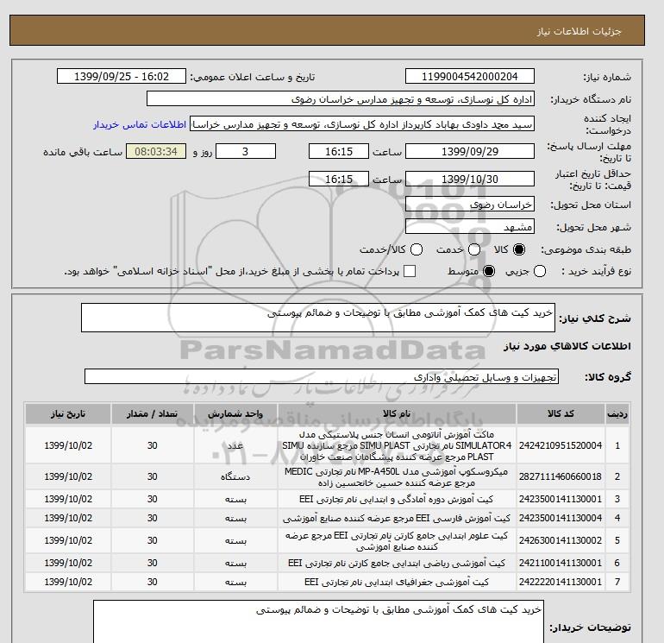
Task: Click the response deadline time 16:15 field
Action: coord(339,151)
